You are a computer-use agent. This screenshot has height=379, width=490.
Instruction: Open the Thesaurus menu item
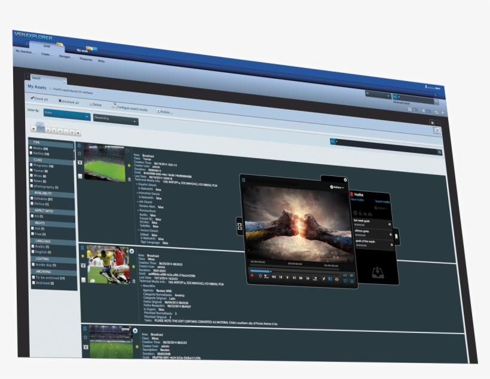(x=86, y=59)
